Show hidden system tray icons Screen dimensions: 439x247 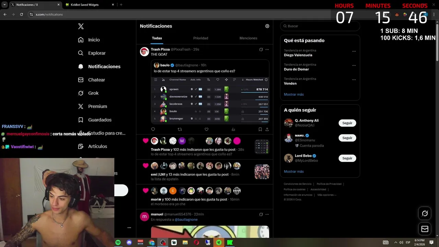click(395, 243)
